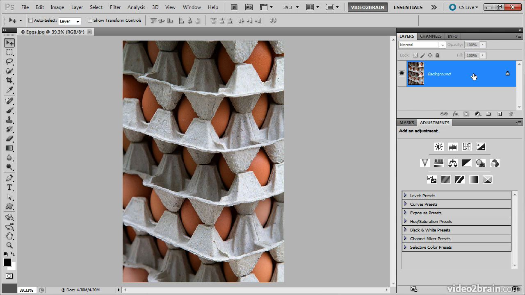Select the Custom Shape tool

click(9, 206)
